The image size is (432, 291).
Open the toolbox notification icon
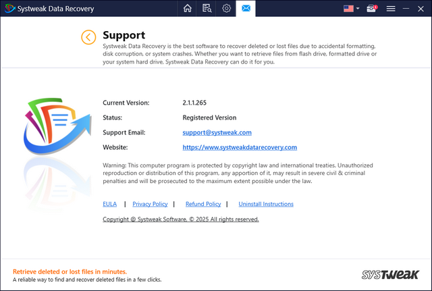tap(371, 9)
